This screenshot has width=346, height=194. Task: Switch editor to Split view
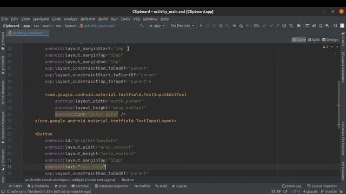coord(314,40)
